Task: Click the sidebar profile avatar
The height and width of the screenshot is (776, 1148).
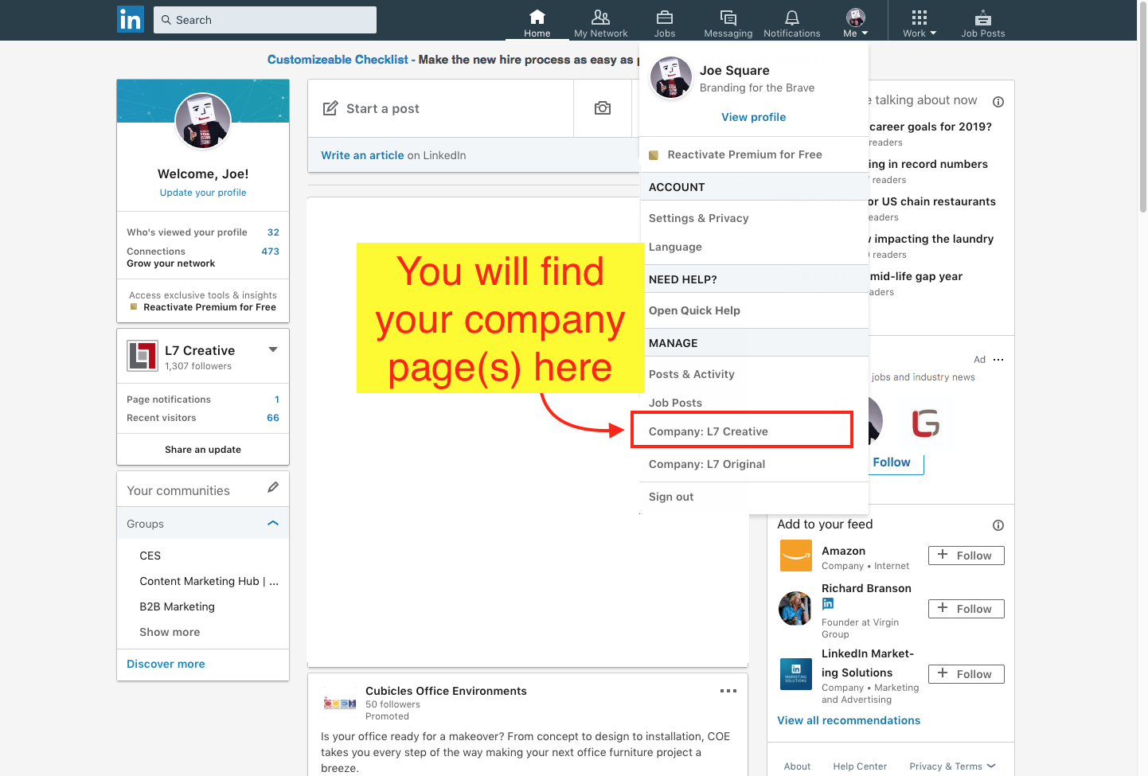Action: click(203, 121)
